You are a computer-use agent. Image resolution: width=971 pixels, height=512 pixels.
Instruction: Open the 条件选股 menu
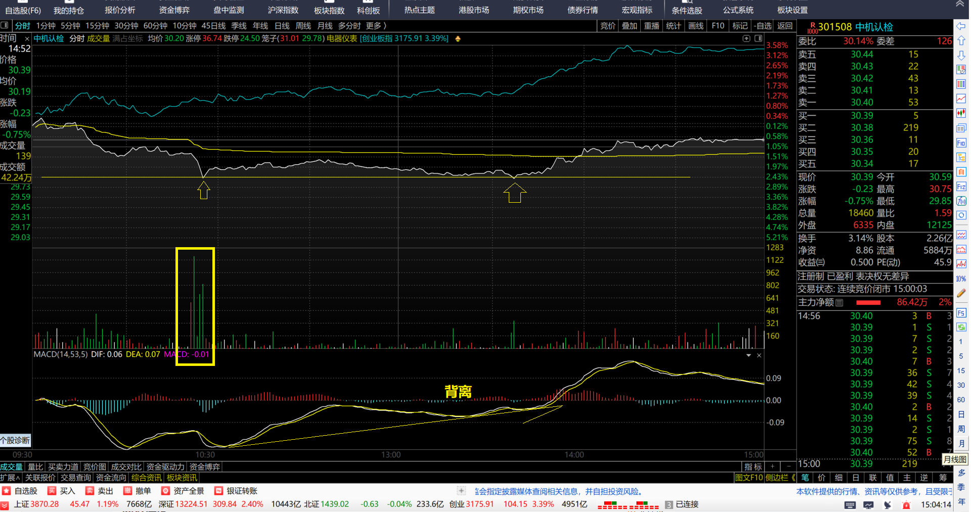click(687, 10)
